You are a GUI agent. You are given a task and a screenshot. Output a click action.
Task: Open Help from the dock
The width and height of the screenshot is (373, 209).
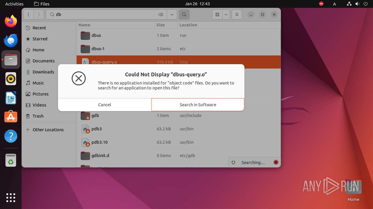pos(11,136)
